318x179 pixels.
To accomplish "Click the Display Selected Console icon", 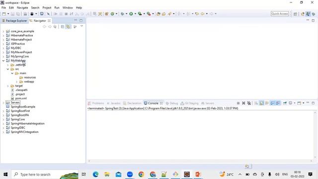I will [x=290, y=103].
